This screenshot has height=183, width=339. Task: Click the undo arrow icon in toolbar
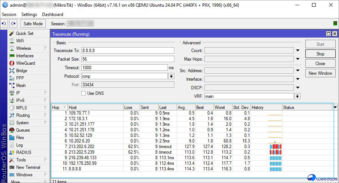tap(4, 23)
